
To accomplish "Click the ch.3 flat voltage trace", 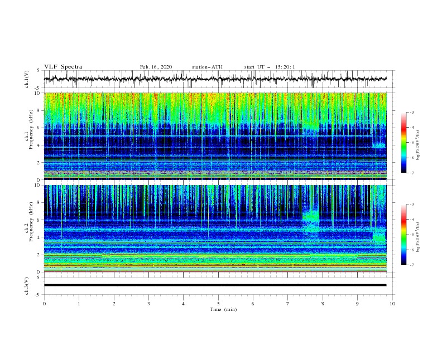I will point(215,285).
